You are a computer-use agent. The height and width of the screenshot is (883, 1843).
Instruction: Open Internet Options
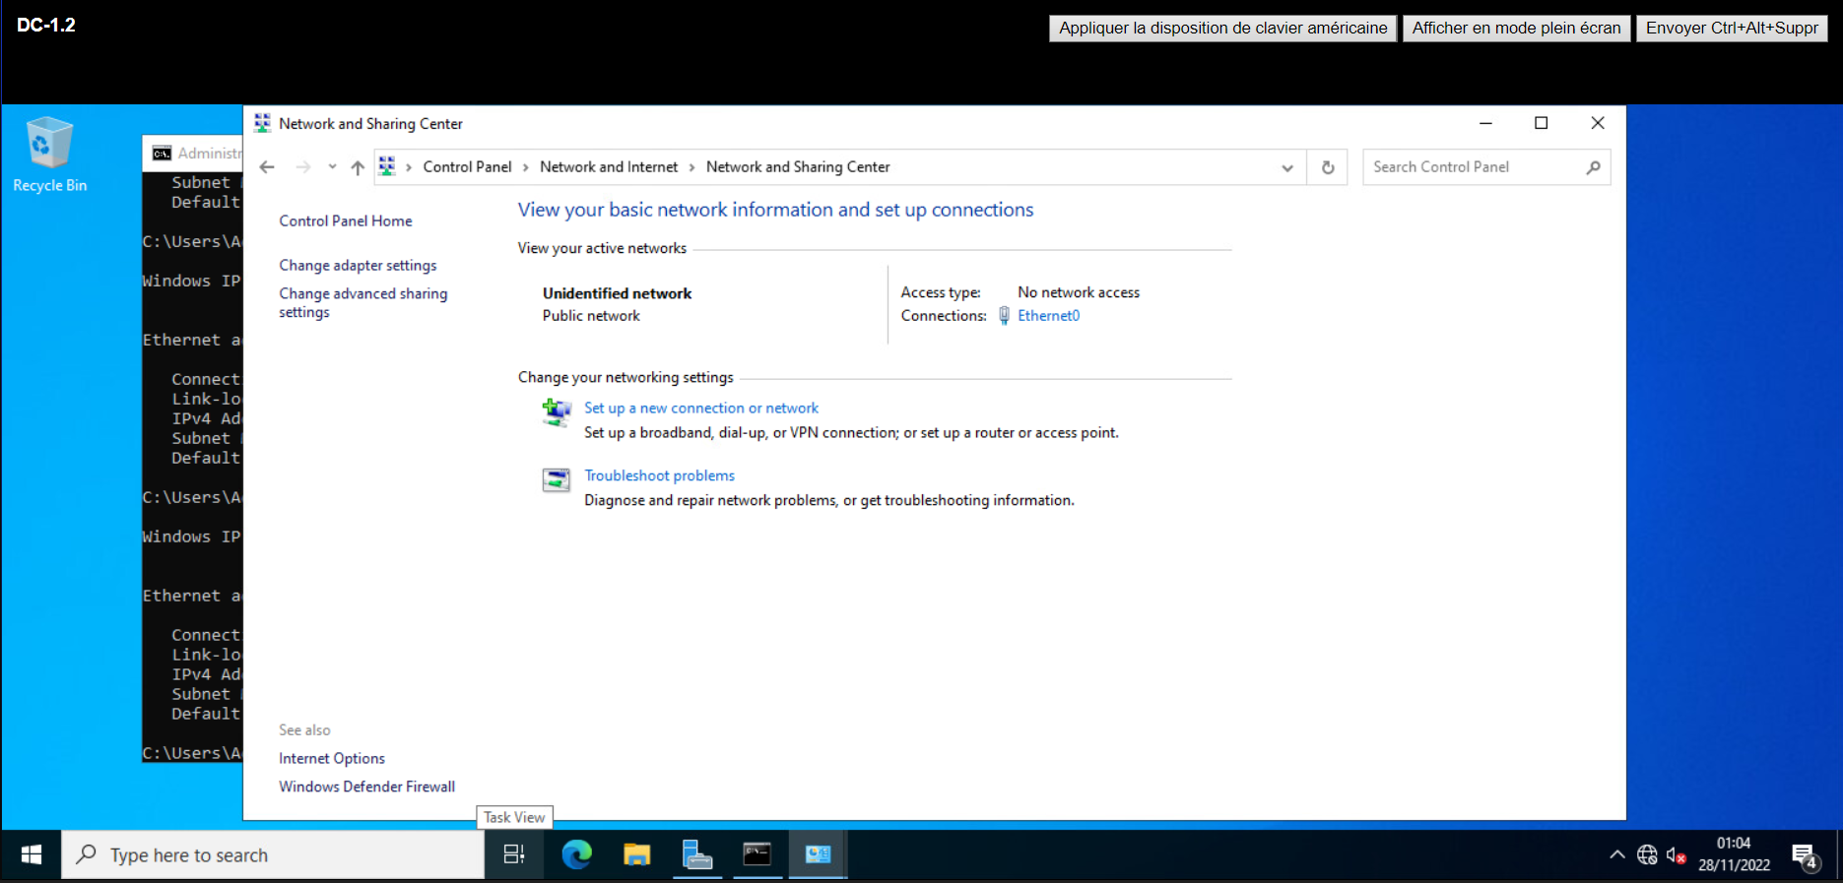[332, 759]
